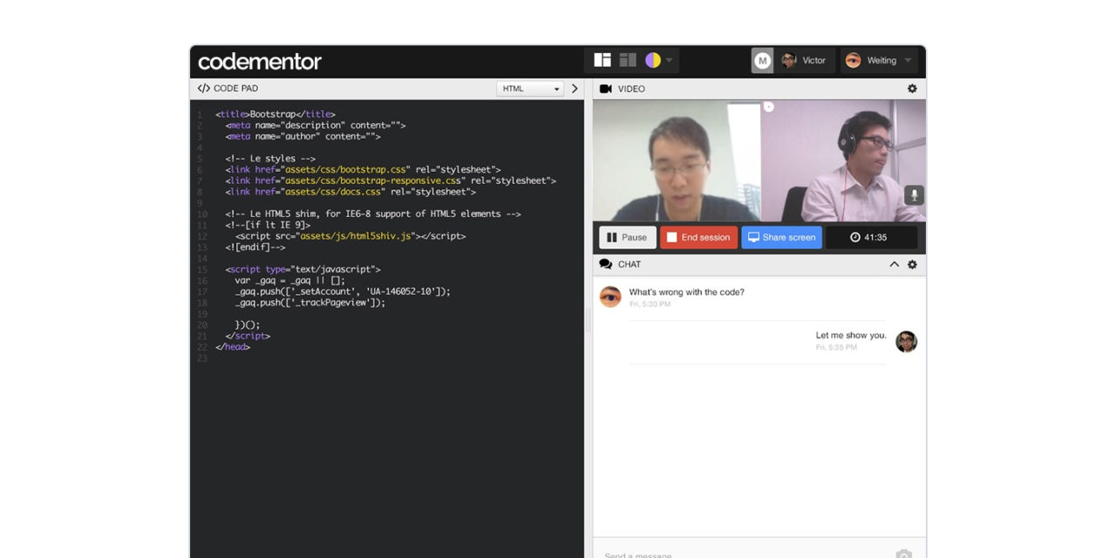Screen dimensions: 1116x558
Task: Click the End session button
Action: point(698,237)
